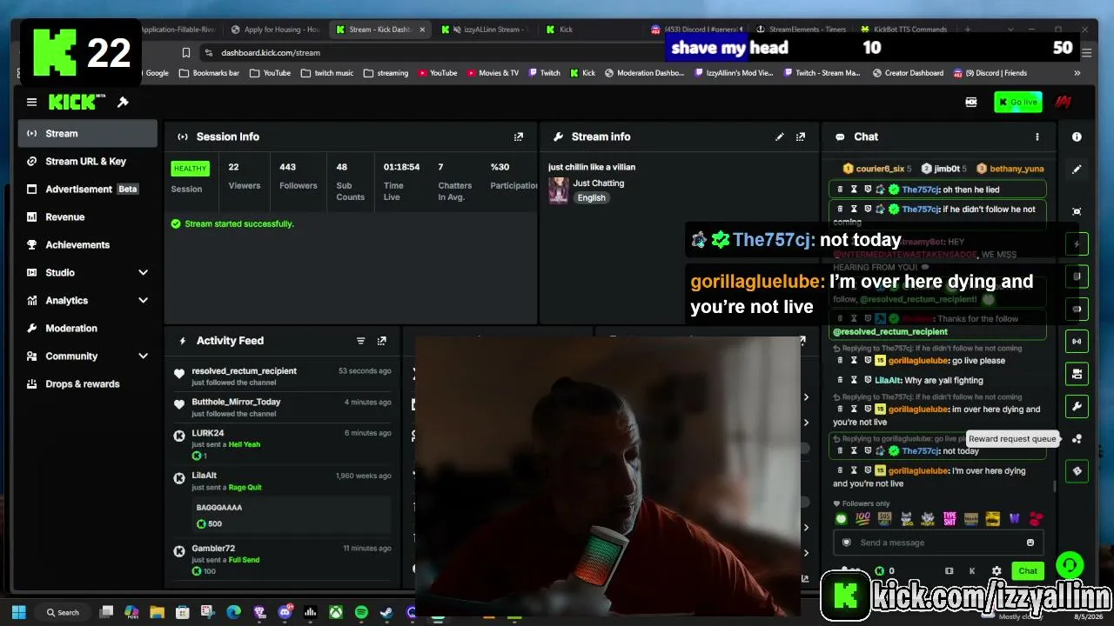Select the purple W emote
Screen dimensions: 1114x626
coord(1014,519)
